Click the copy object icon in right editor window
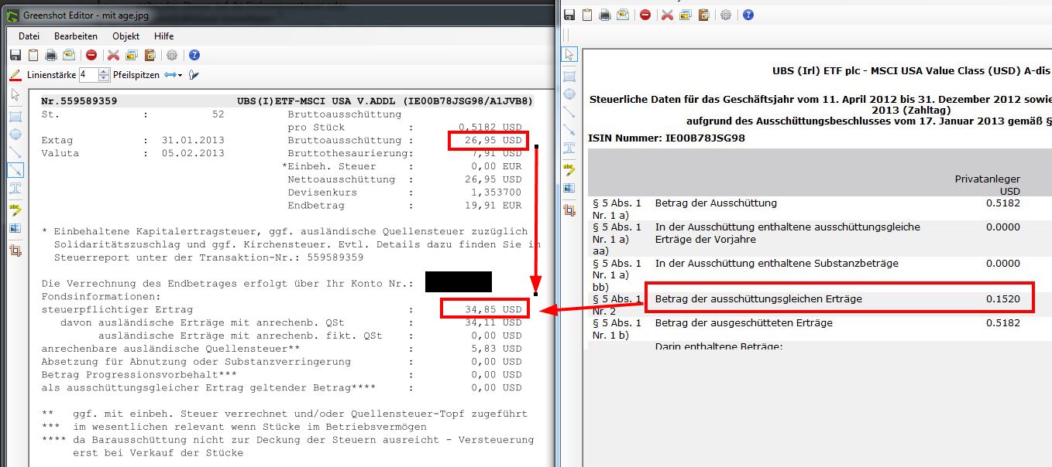1052x467 pixels. coord(686,15)
